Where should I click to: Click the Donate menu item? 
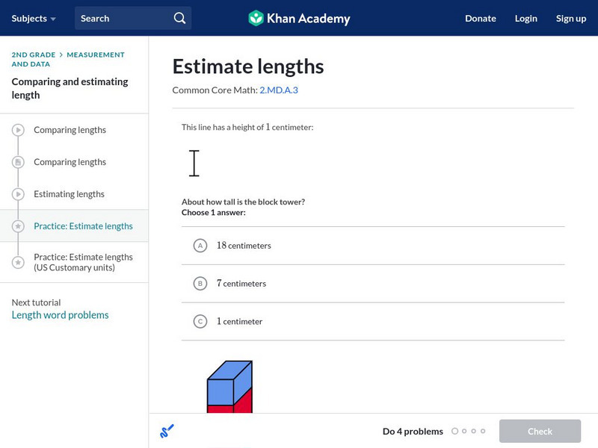click(480, 18)
